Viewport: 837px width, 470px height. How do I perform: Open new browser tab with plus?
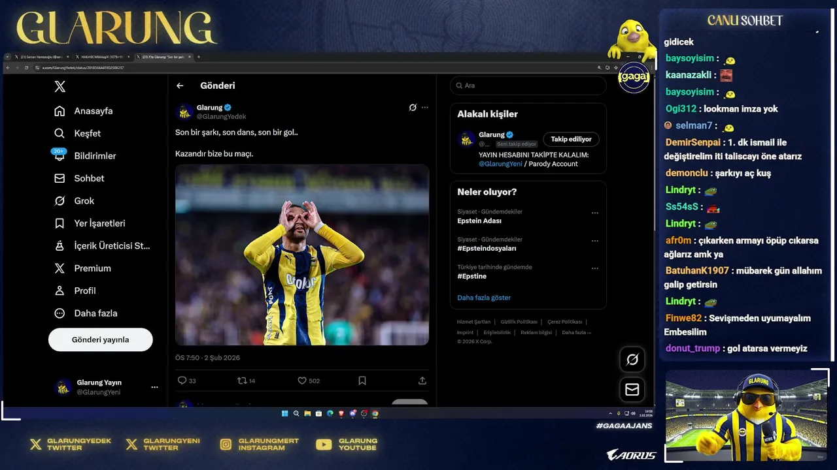point(199,57)
